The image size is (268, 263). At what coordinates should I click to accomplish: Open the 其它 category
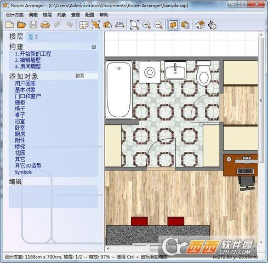point(20,159)
